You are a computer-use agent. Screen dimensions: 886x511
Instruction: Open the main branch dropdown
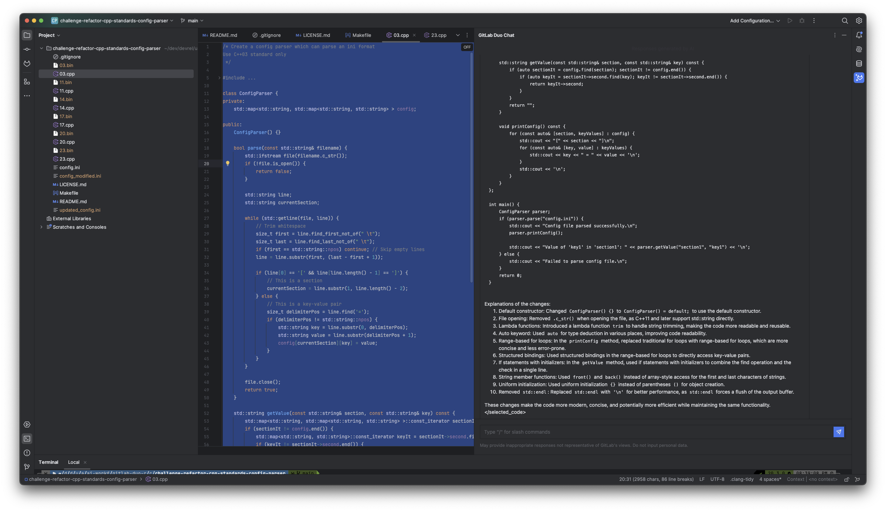192,21
